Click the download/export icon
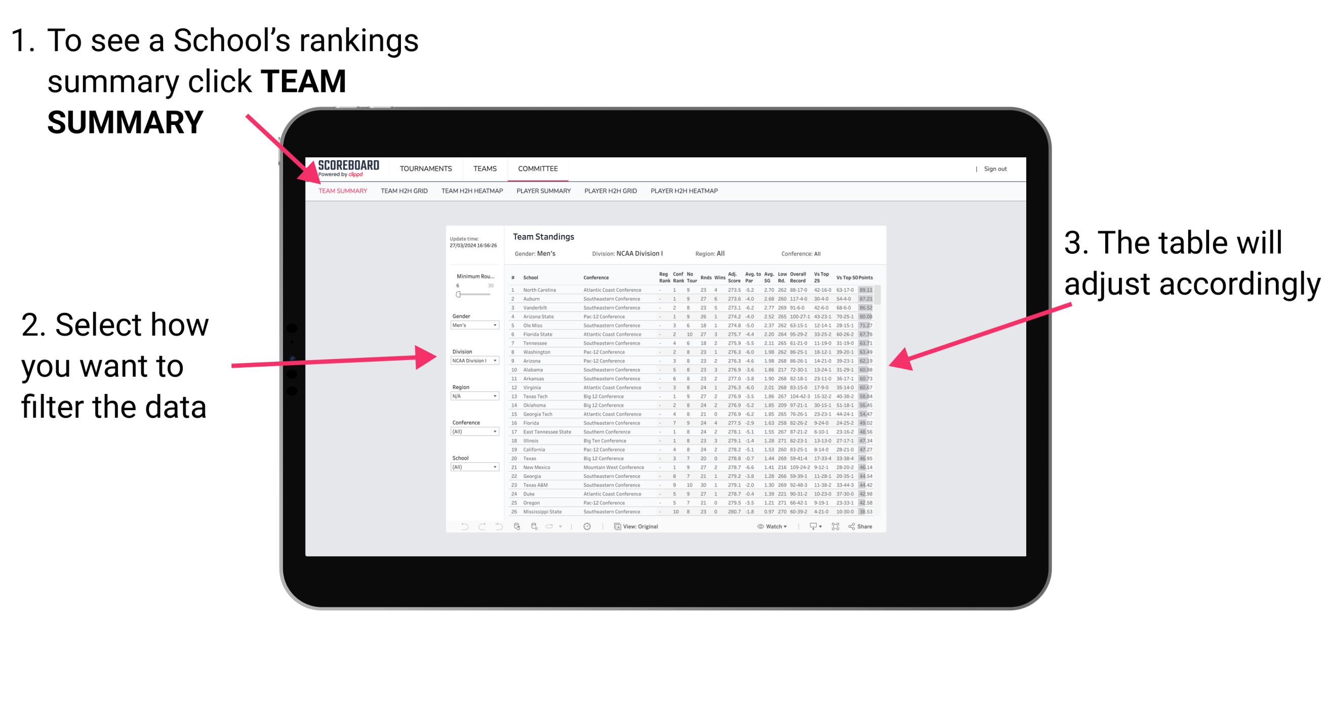 pos(810,526)
